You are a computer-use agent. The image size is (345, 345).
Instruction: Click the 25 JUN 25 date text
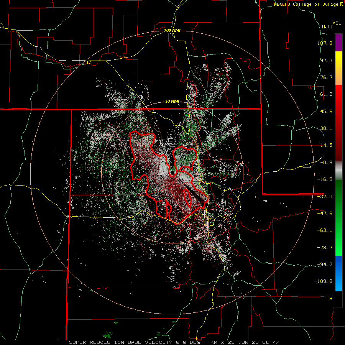(x=243, y=342)
